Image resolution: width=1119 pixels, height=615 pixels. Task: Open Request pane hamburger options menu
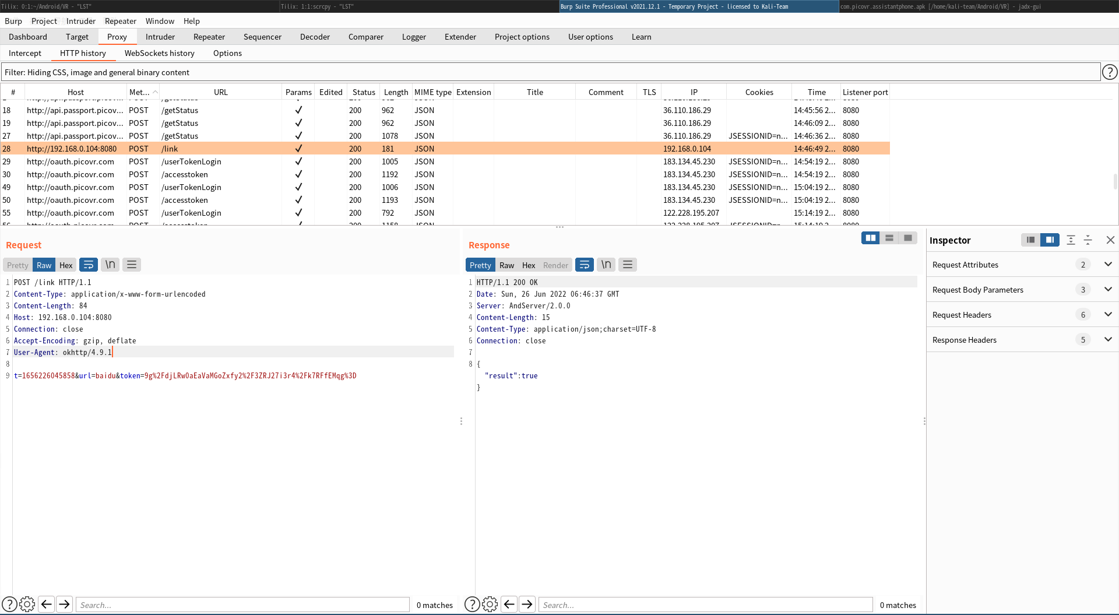pos(132,265)
